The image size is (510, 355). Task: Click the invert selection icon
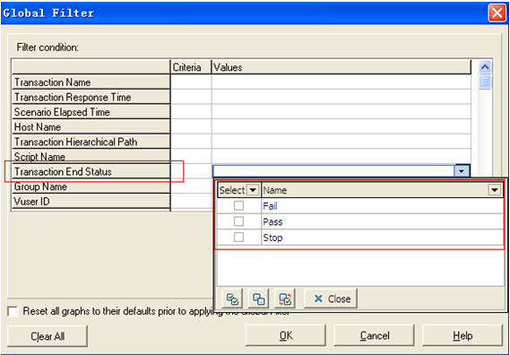tap(285, 299)
